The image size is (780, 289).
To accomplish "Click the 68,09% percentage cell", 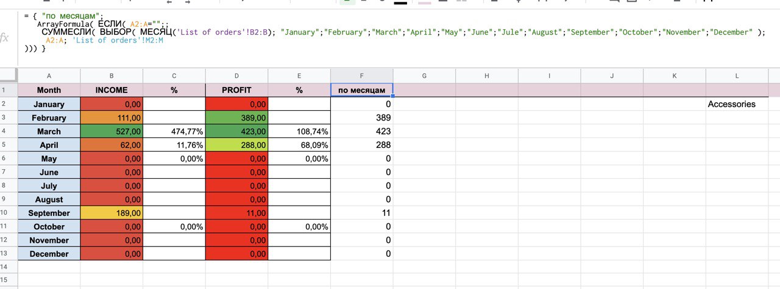I will click(x=299, y=145).
